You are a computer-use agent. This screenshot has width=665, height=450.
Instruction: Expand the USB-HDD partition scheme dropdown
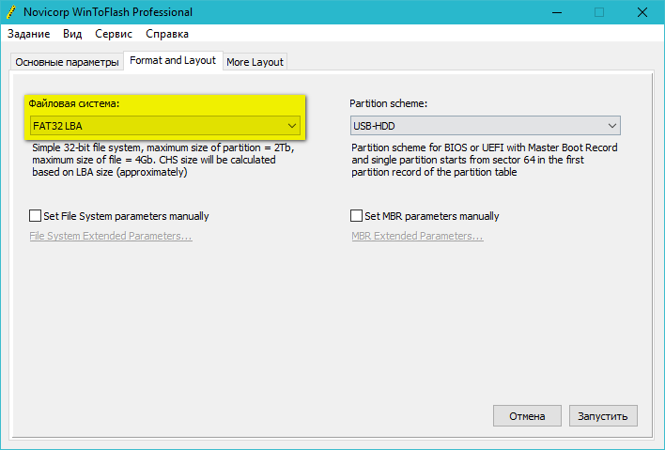click(486, 126)
